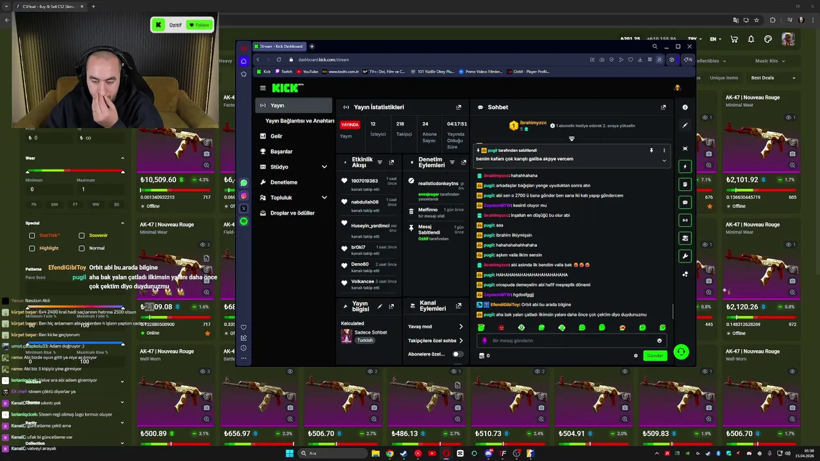Viewport: 820px width, 461px height.
Task: Reload the Kick dashboard page
Action: click(279, 60)
